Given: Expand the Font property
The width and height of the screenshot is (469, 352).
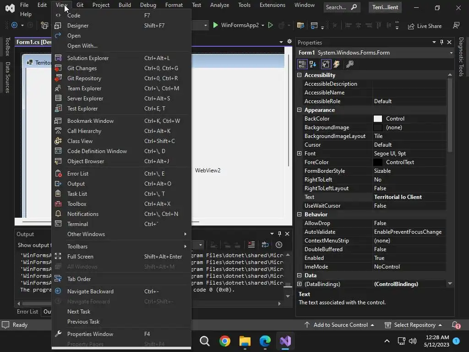Looking at the screenshot, I should pyautogui.click(x=299, y=153).
